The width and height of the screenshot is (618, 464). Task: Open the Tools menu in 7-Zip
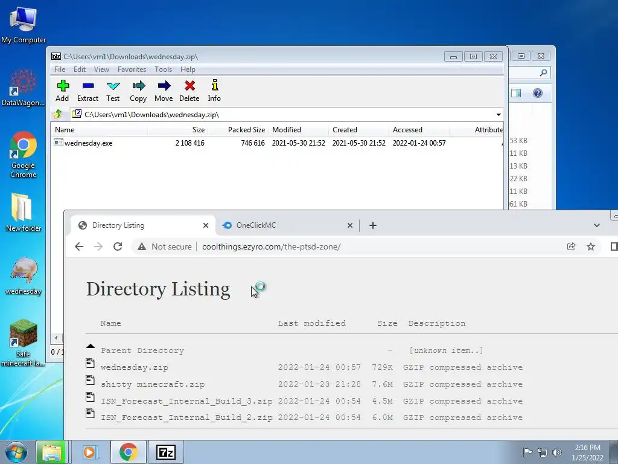pos(163,69)
